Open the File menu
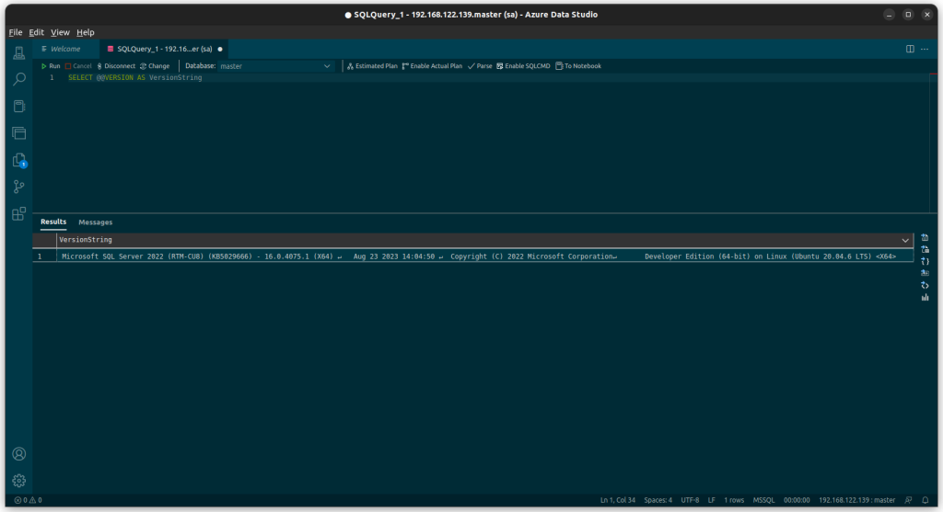This screenshot has width=943, height=512. pyautogui.click(x=16, y=32)
